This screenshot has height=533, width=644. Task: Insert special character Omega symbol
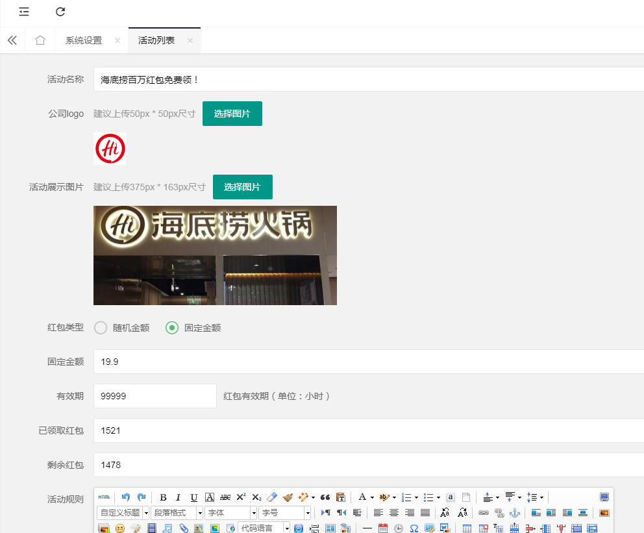click(x=414, y=528)
